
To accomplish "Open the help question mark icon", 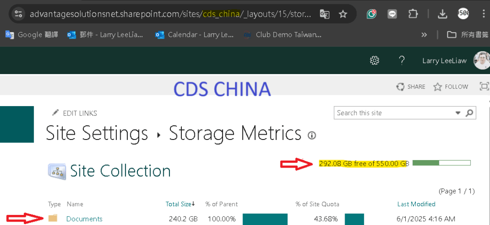I will (402, 60).
